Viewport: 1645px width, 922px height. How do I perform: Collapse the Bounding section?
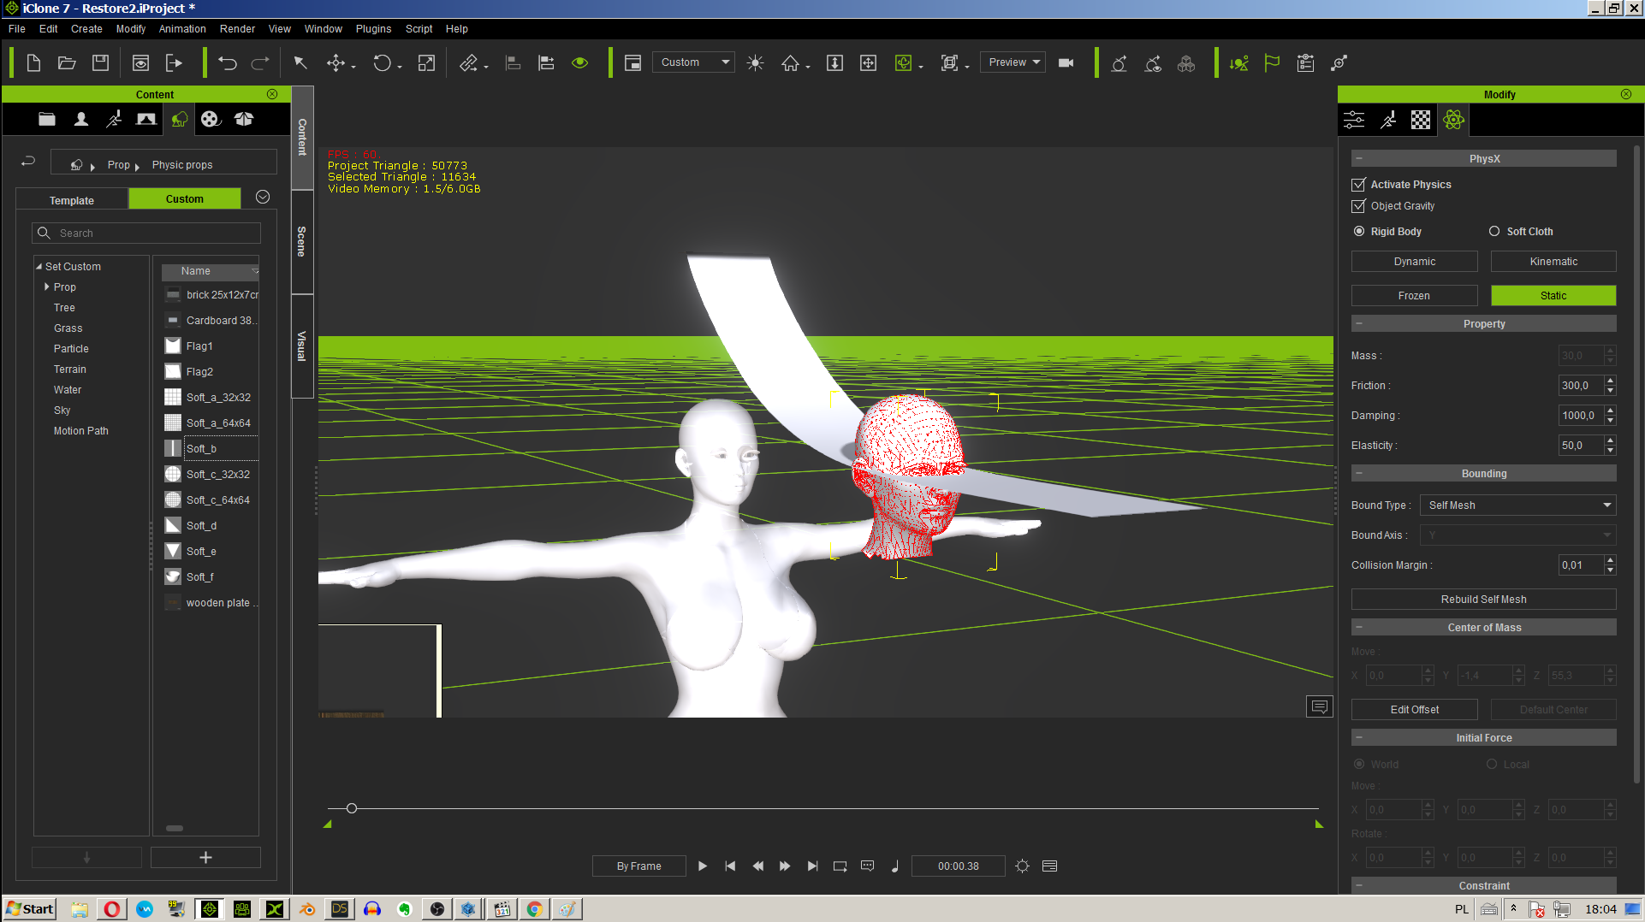1359,473
